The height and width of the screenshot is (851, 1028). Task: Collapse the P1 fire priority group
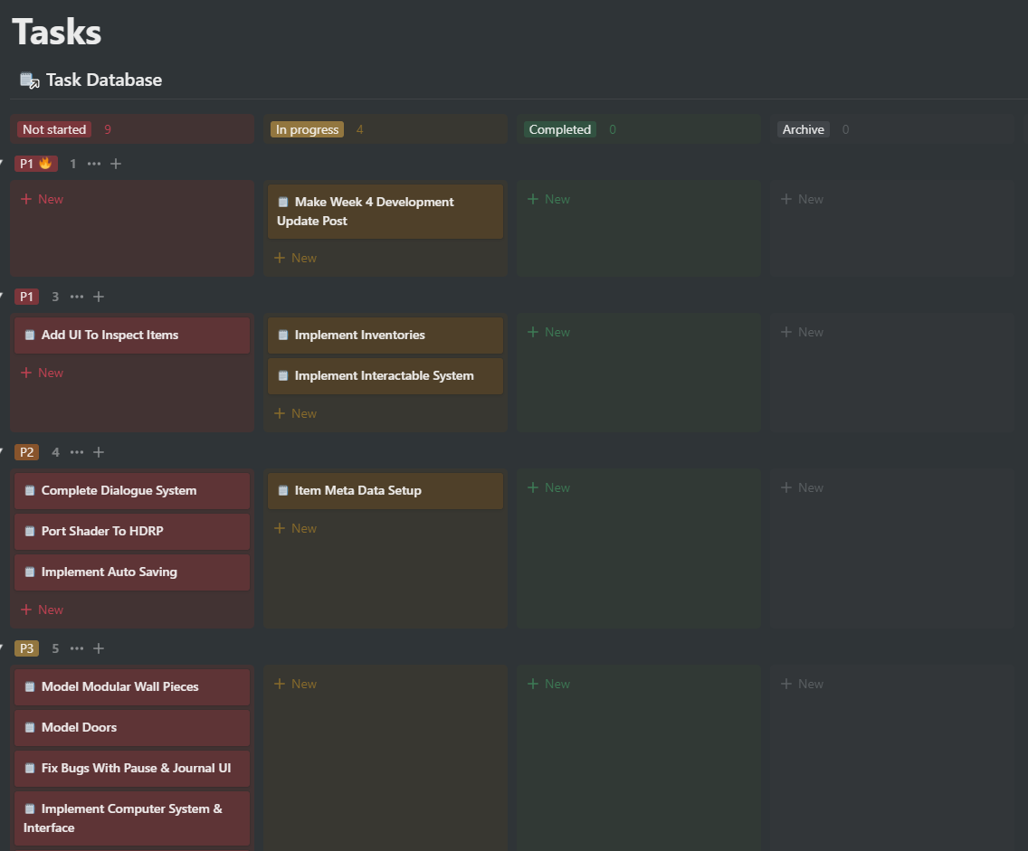(2, 163)
